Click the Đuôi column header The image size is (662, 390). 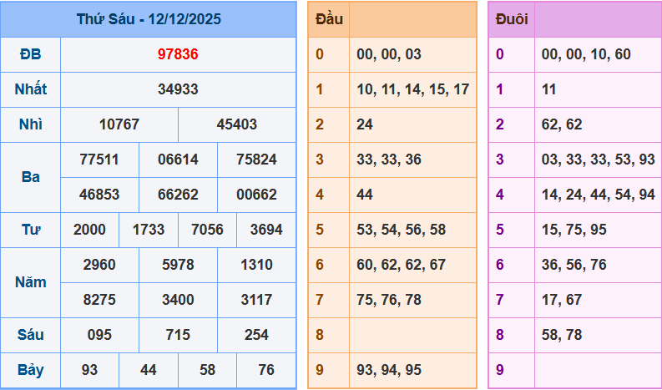tap(511, 19)
